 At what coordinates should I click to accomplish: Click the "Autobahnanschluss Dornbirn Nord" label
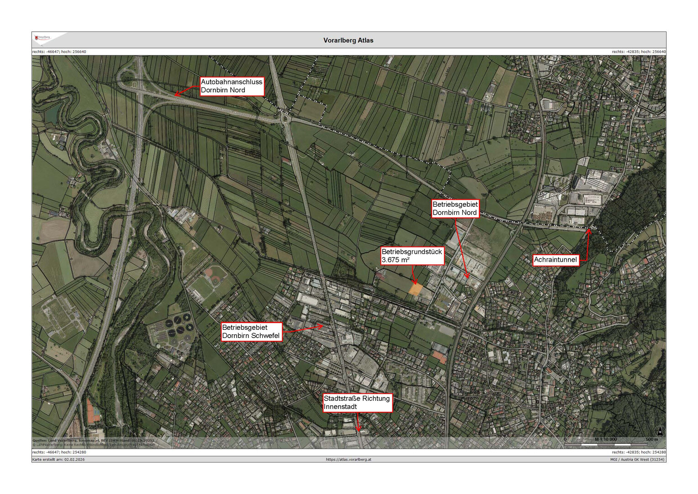pyautogui.click(x=232, y=86)
